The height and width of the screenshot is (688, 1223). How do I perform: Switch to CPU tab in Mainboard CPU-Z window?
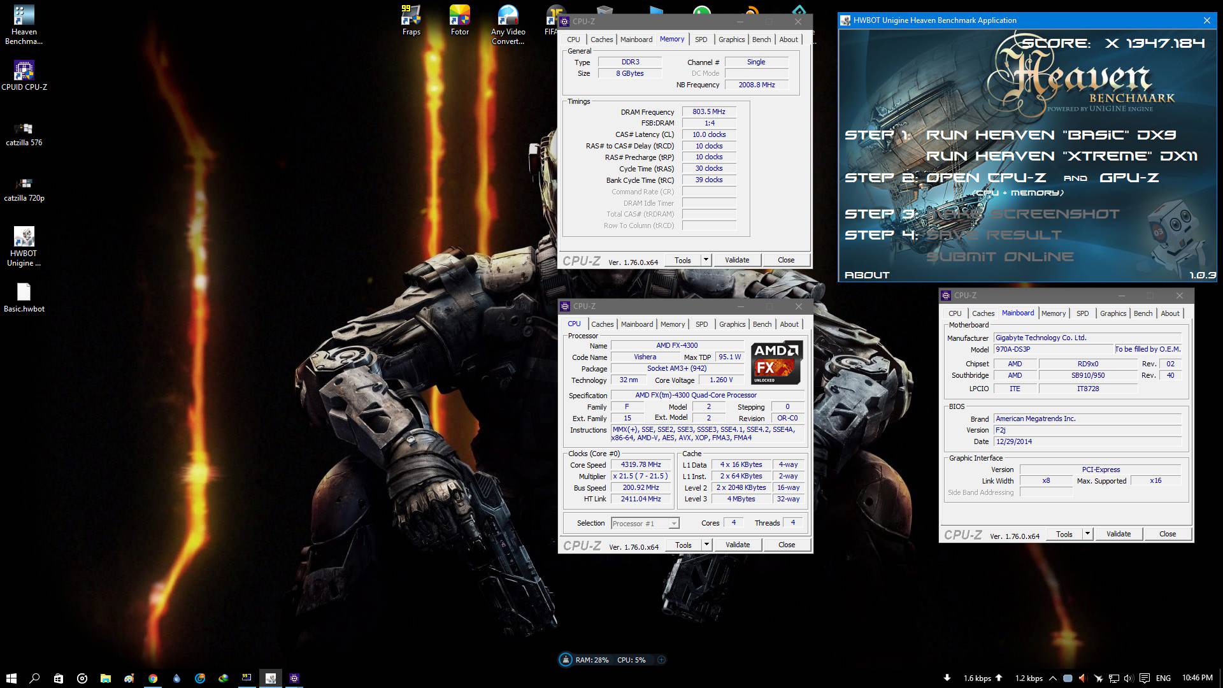point(955,313)
